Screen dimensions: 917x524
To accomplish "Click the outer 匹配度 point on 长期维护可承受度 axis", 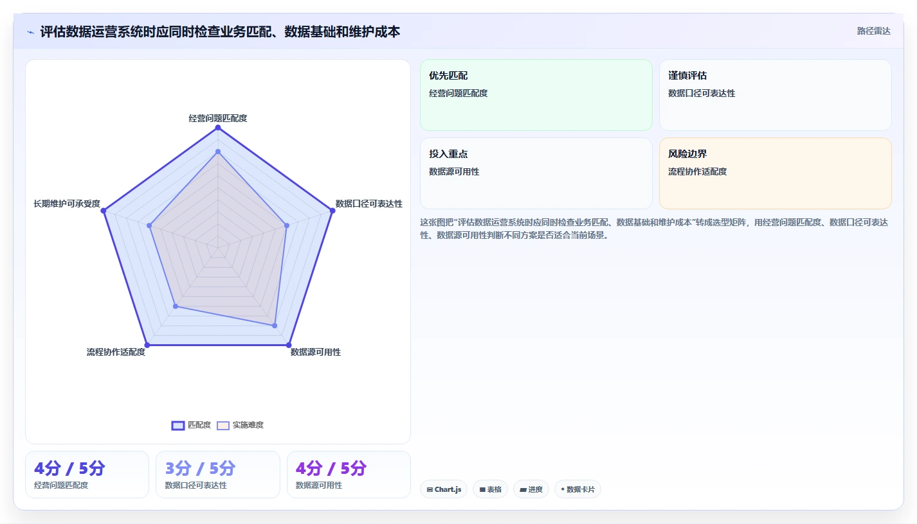I will (104, 211).
